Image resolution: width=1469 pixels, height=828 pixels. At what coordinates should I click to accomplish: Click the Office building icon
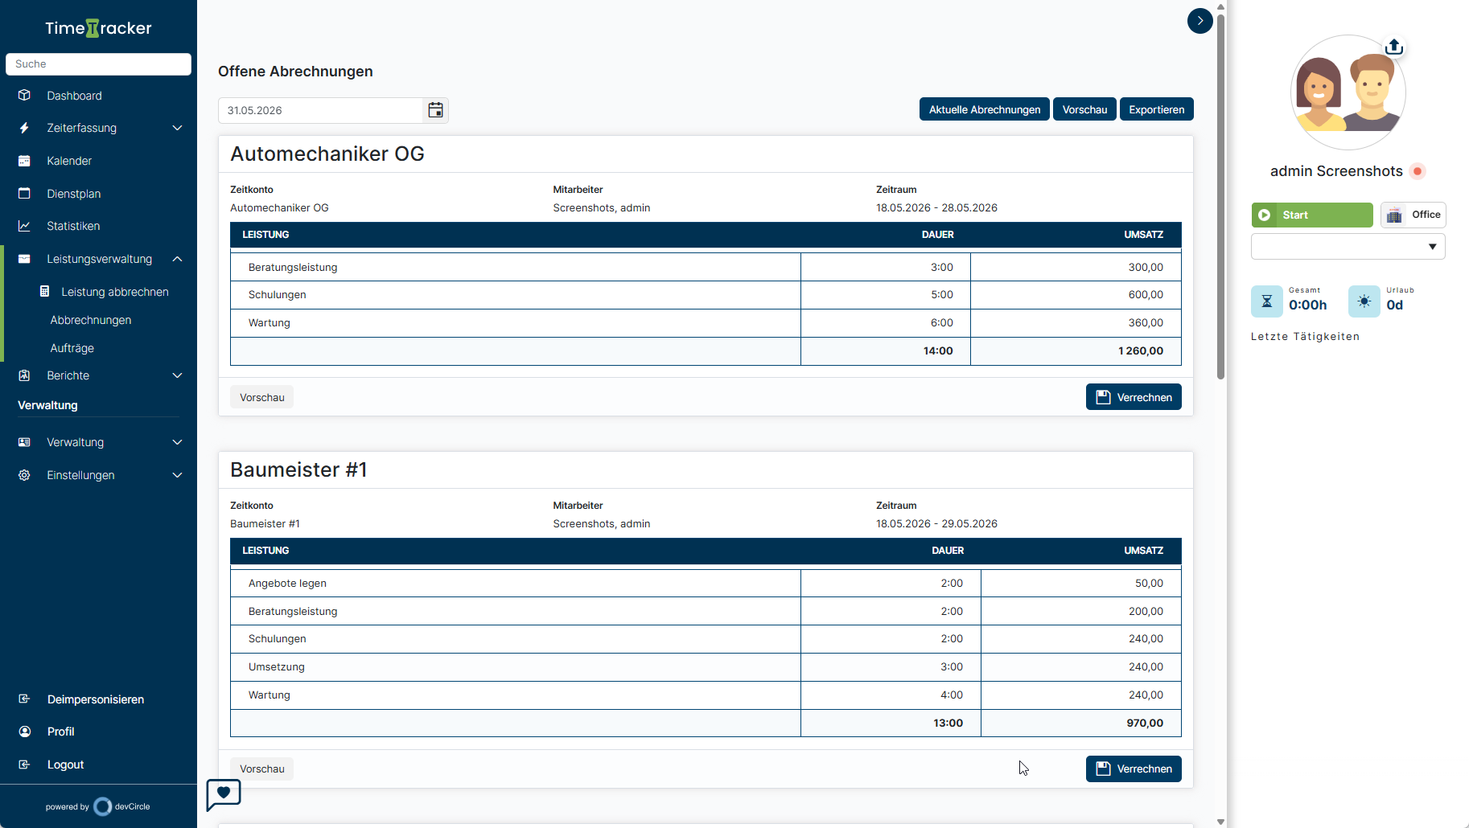[1394, 215]
